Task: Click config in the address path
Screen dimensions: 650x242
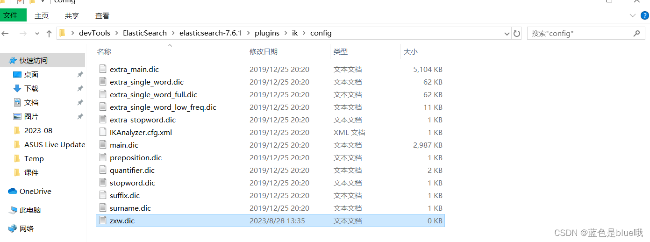Action: pyautogui.click(x=321, y=33)
